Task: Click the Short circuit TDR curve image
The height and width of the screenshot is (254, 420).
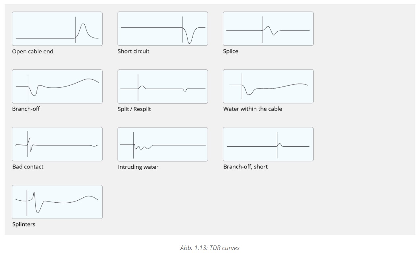Action: coord(163,29)
